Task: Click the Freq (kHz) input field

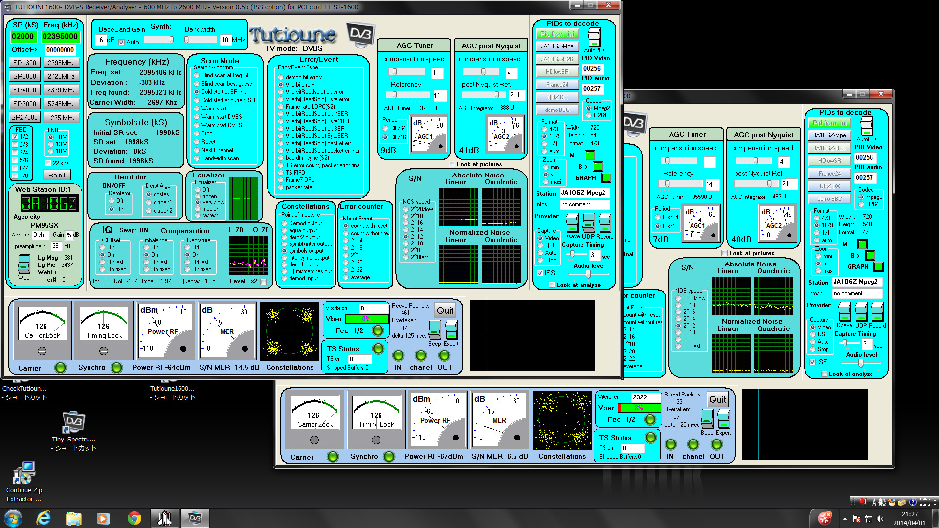Action: click(60, 36)
